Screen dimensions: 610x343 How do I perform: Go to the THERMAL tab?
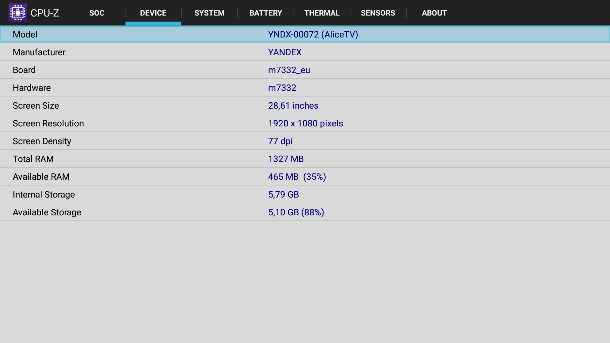click(322, 13)
